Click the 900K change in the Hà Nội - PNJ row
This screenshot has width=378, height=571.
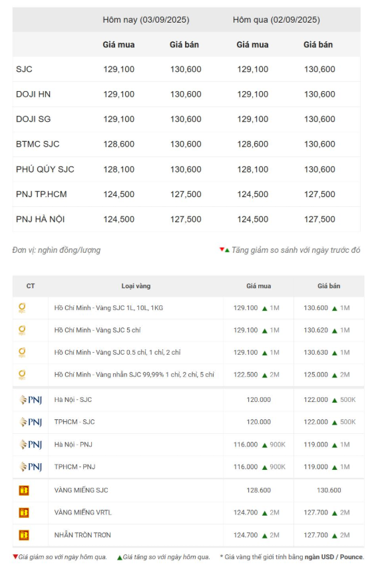click(278, 445)
